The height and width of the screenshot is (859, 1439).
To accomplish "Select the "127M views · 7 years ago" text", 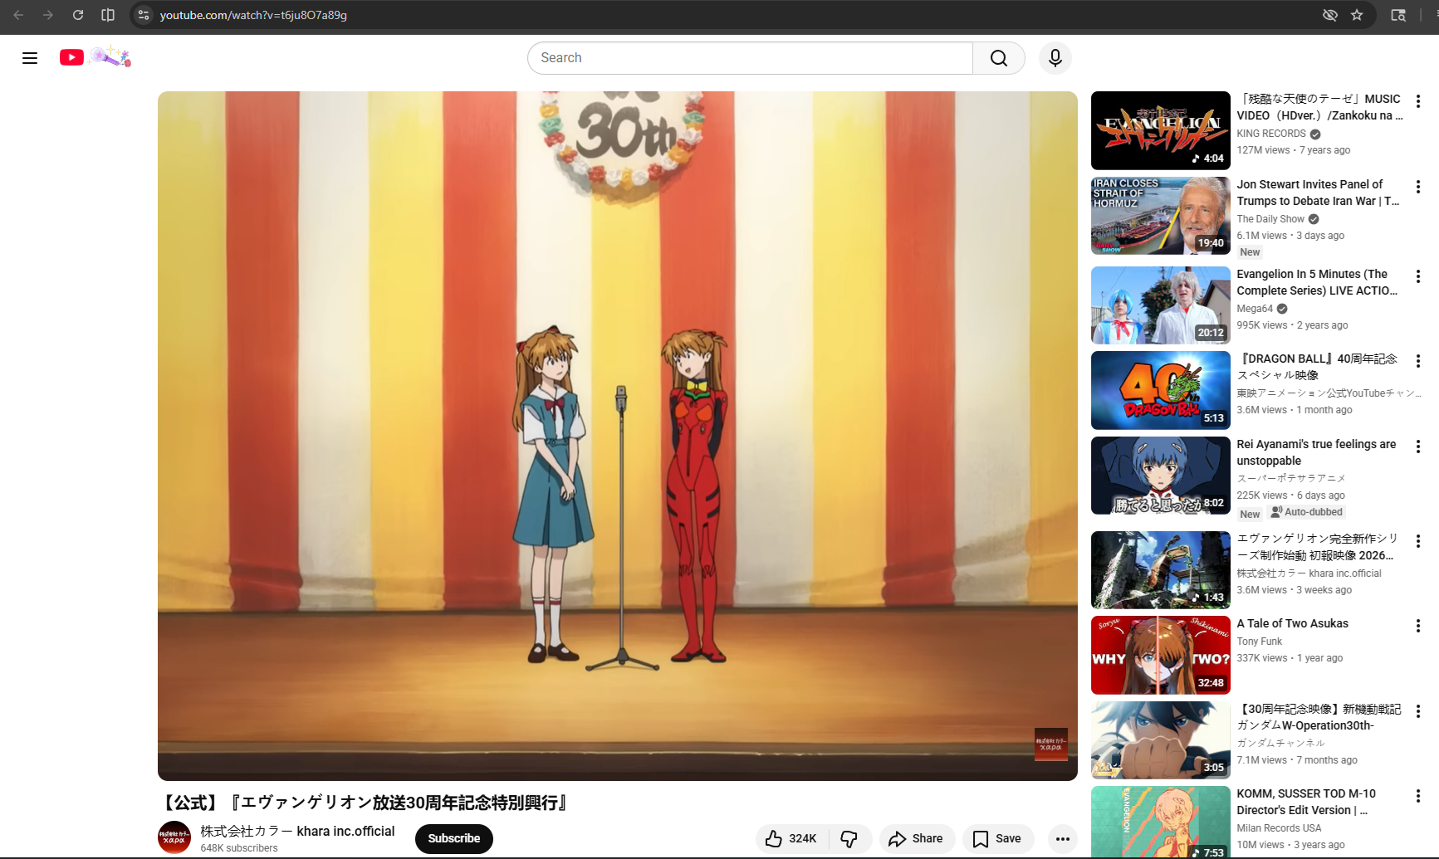I will (1294, 150).
